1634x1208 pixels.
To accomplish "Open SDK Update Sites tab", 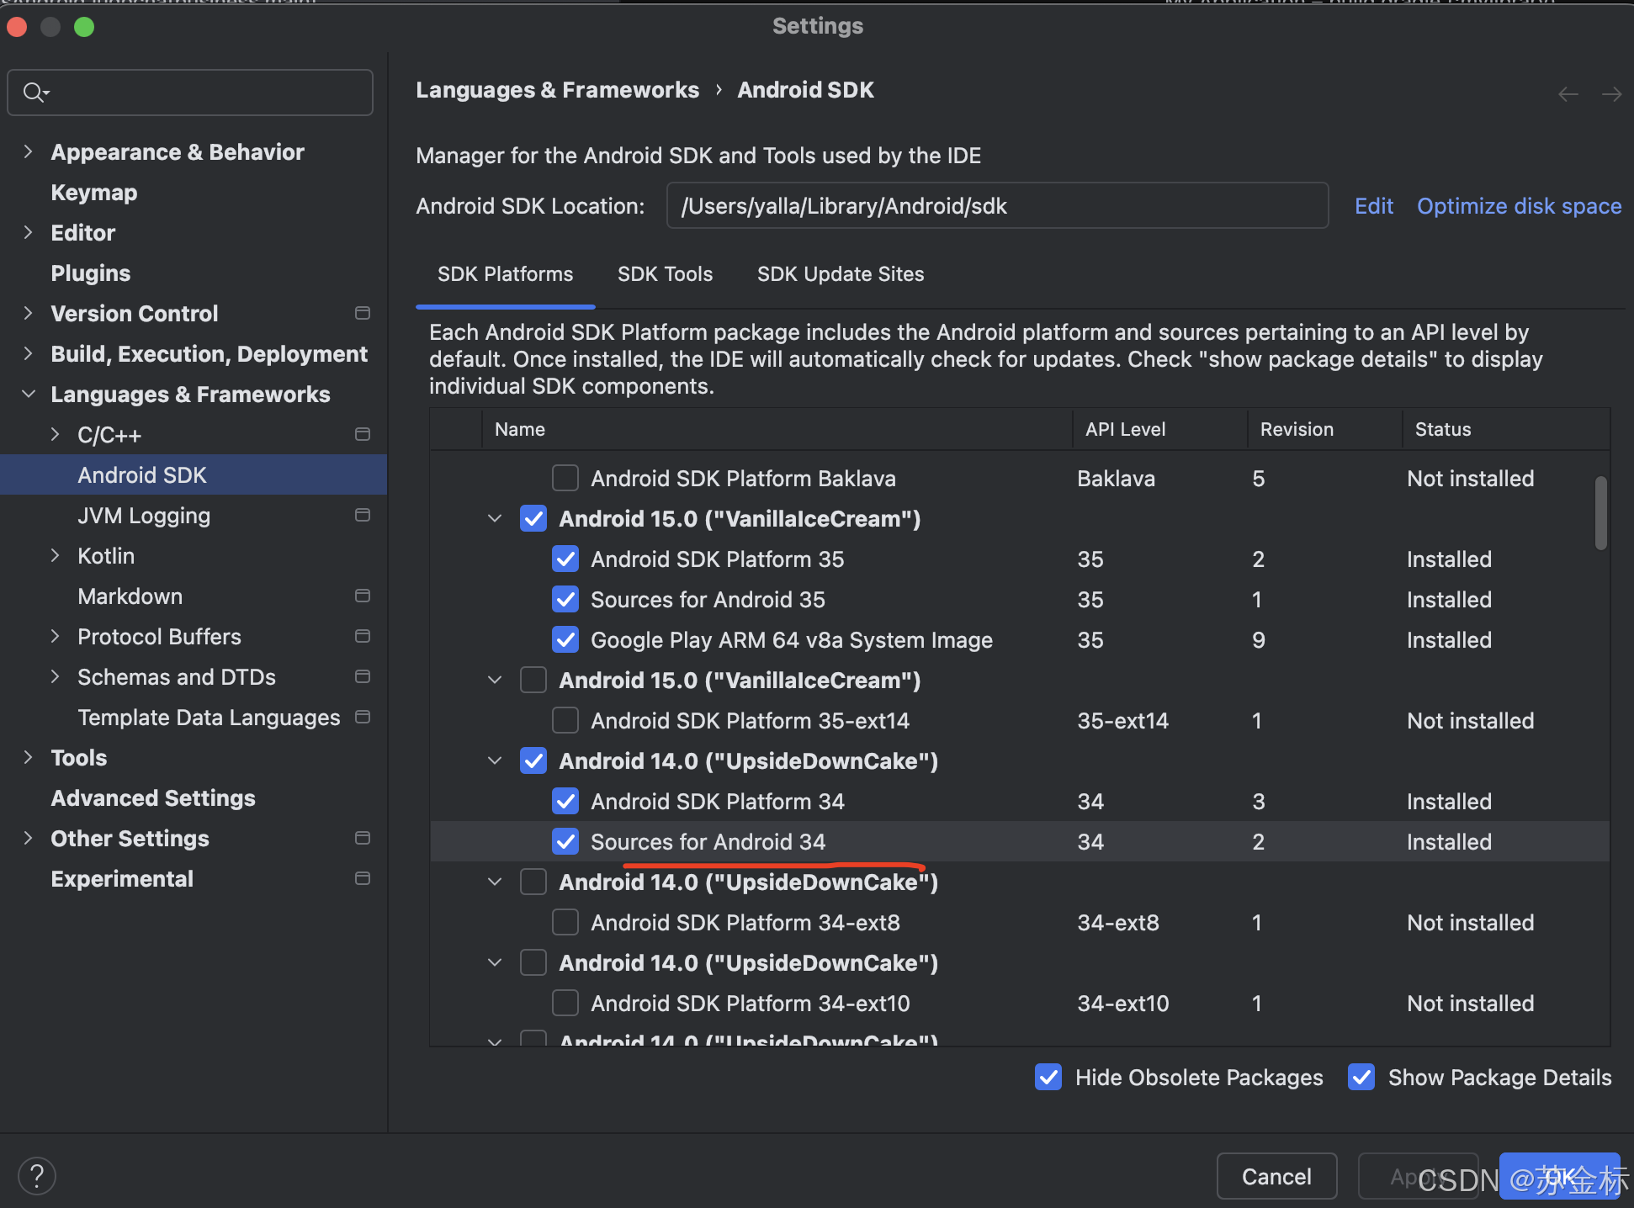I will tap(840, 274).
